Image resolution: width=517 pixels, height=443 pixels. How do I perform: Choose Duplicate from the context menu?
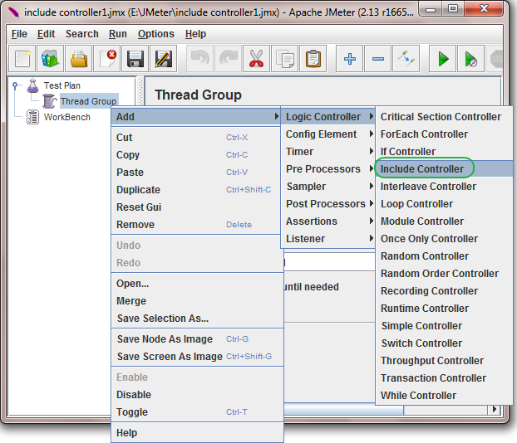(197, 190)
